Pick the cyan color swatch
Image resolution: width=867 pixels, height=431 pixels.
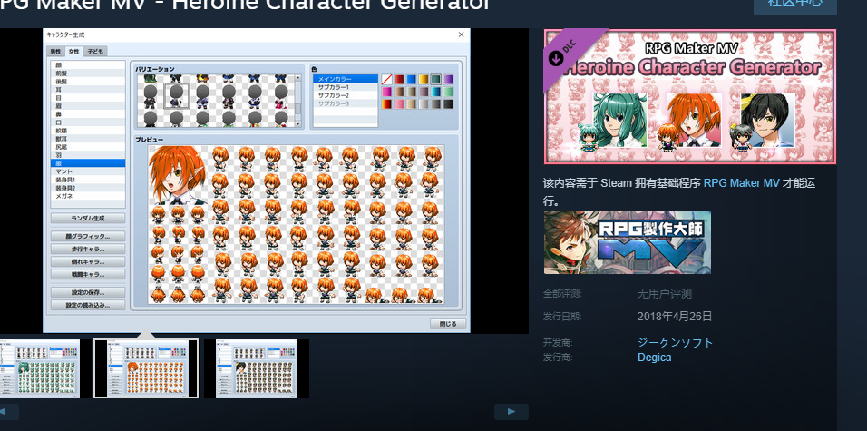[435, 92]
